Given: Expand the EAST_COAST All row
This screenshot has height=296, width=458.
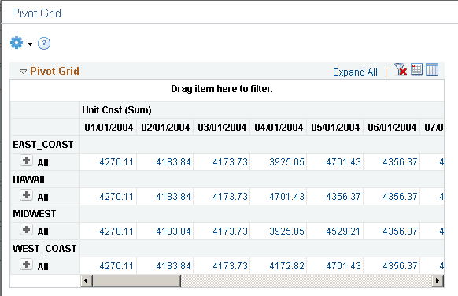Looking at the screenshot, I should coord(26,161).
